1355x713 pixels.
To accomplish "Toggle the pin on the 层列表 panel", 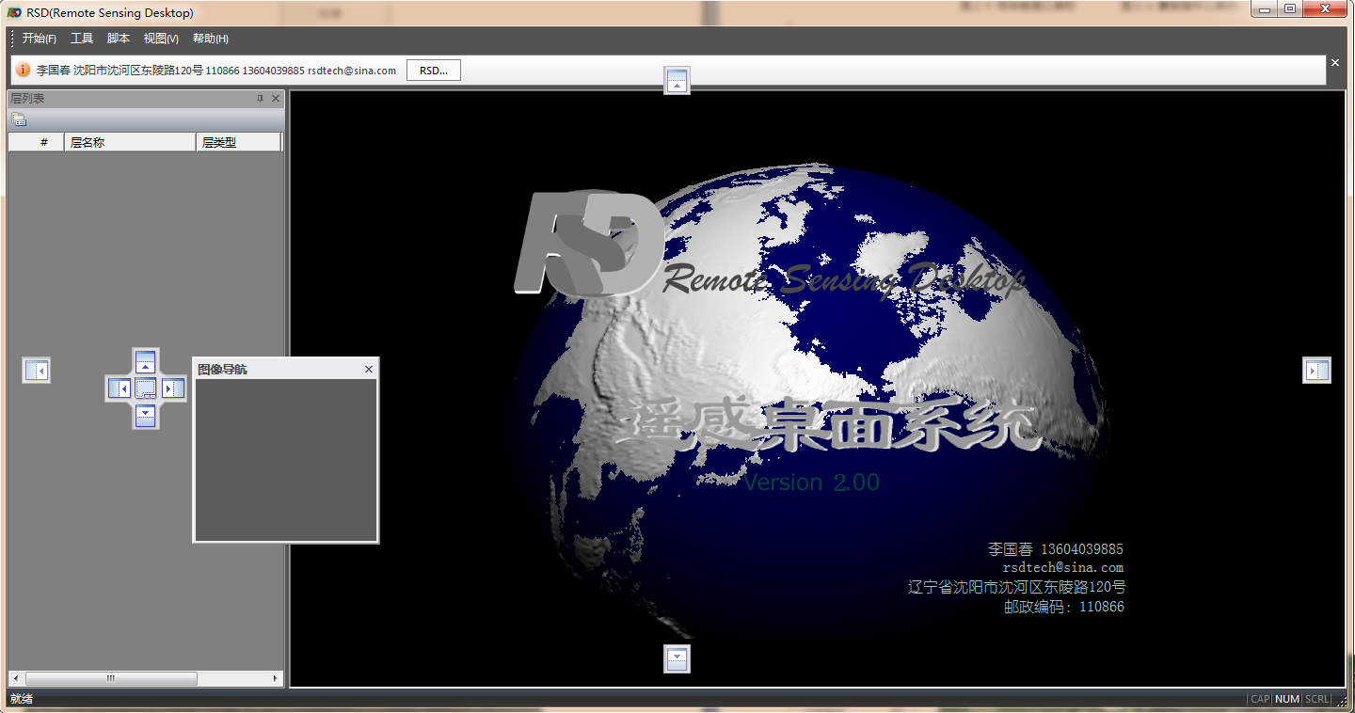I will coord(260,98).
